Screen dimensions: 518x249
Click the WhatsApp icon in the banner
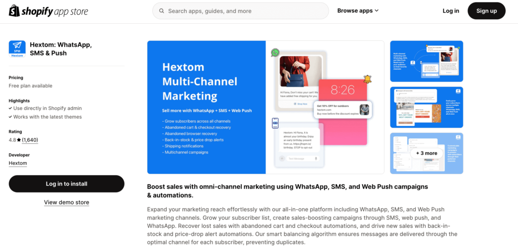tap(275, 53)
